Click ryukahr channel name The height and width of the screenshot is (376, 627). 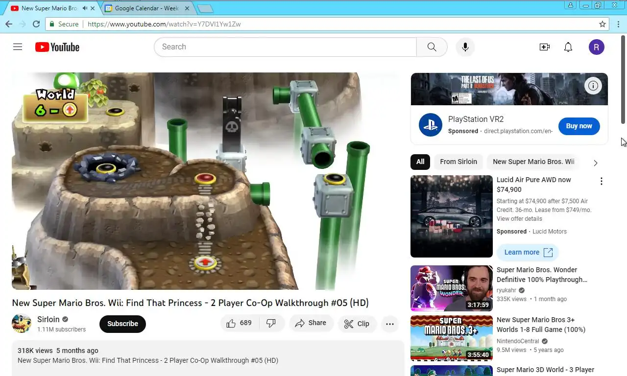click(x=506, y=290)
